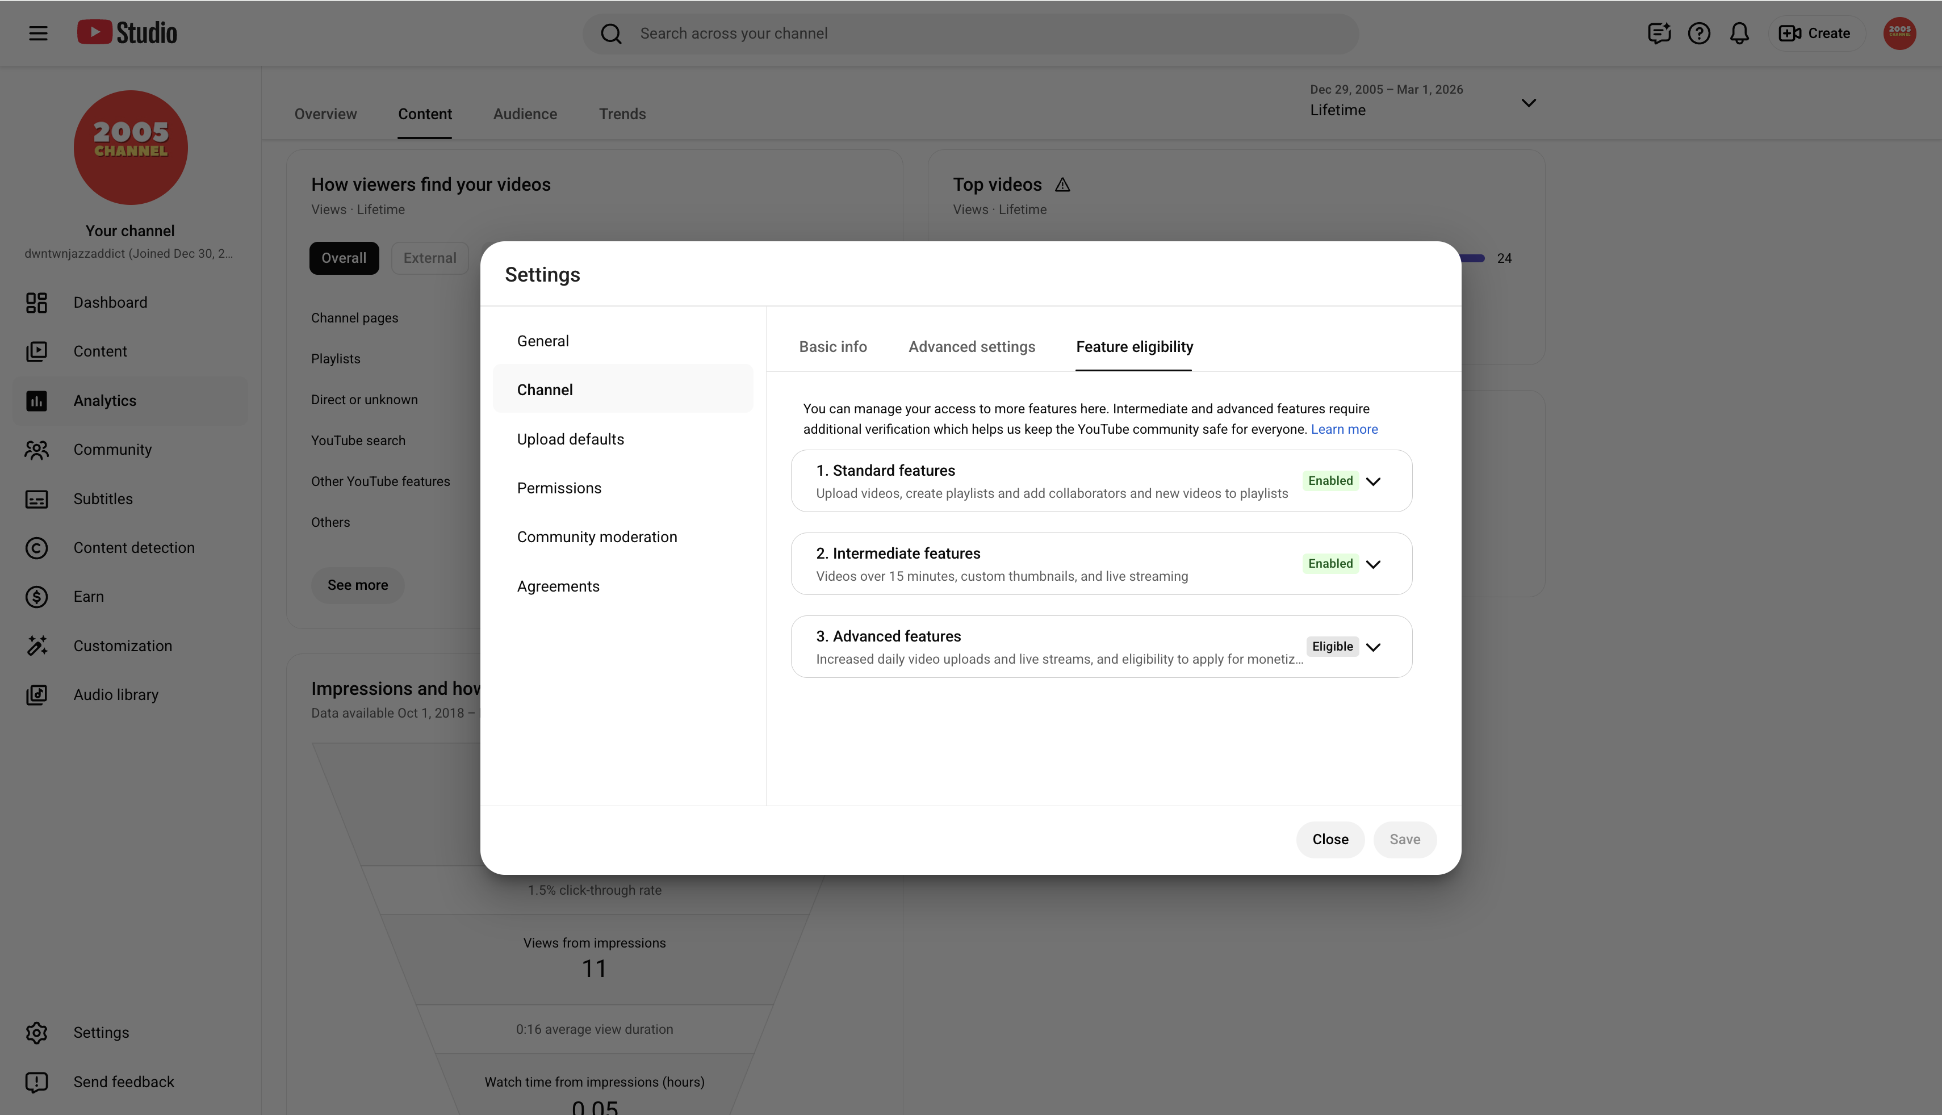1942x1115 pixels.
Task: Open General settings section
Action: (x=622, y=341)
